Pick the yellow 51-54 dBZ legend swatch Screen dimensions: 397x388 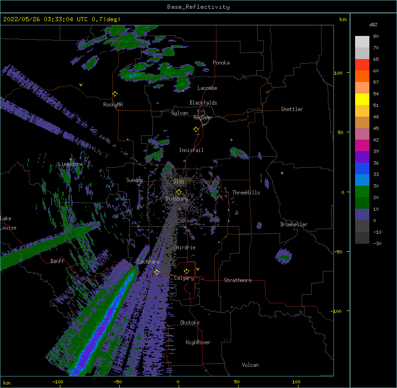pos(362,99)
